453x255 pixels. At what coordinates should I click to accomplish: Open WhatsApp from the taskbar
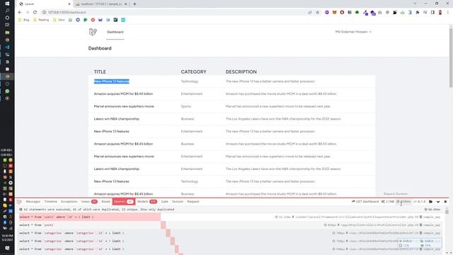pyautogui.click(x=7, y=91)
